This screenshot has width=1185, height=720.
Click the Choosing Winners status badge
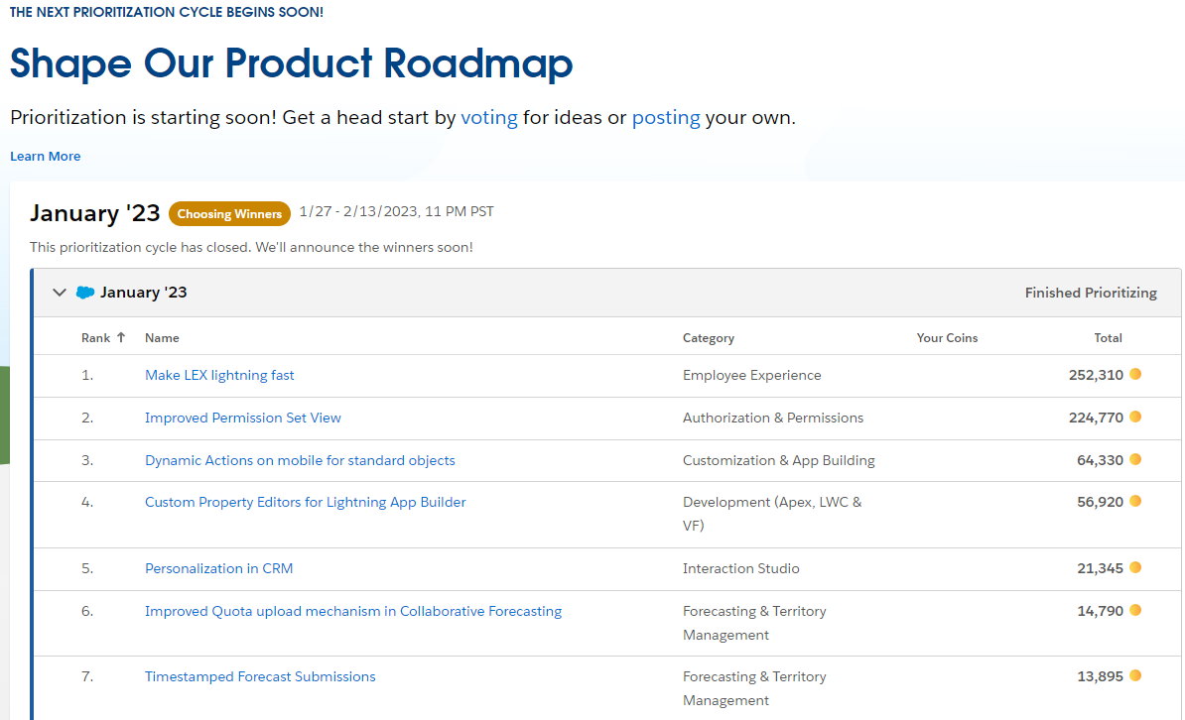230,214
